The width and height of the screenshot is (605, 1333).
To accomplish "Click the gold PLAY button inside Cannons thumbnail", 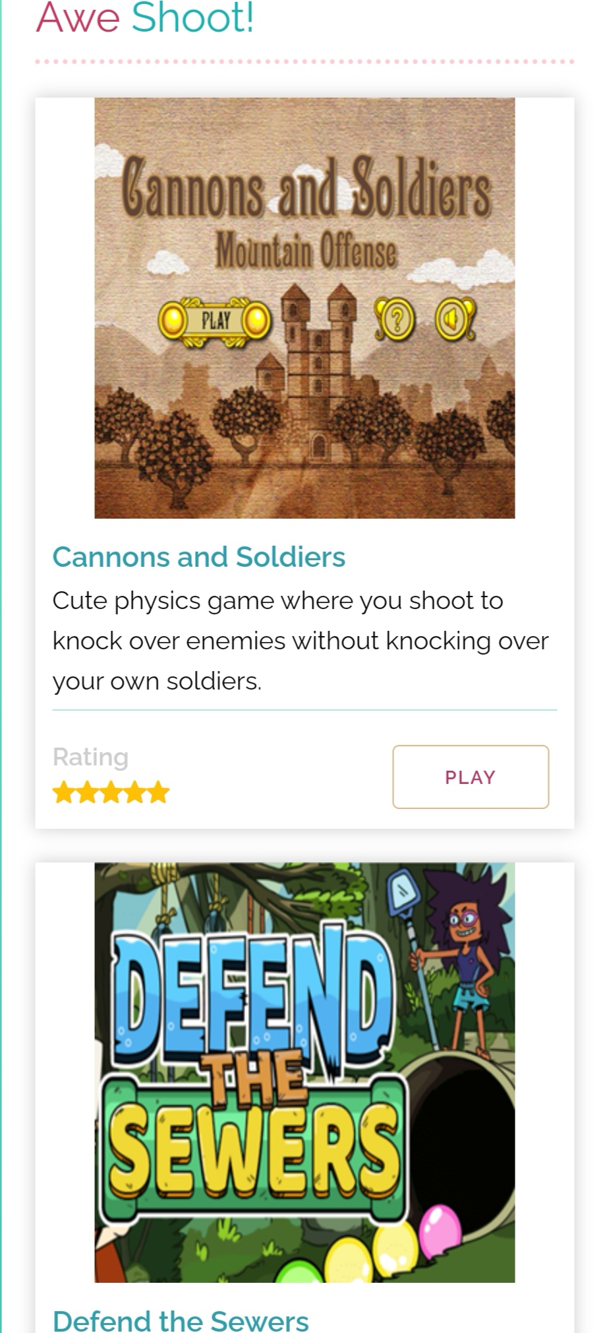I will click(214, 322).
